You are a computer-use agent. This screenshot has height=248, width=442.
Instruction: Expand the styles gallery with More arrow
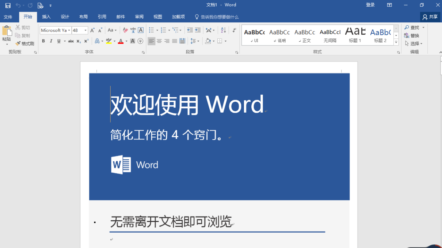point(396,42)
